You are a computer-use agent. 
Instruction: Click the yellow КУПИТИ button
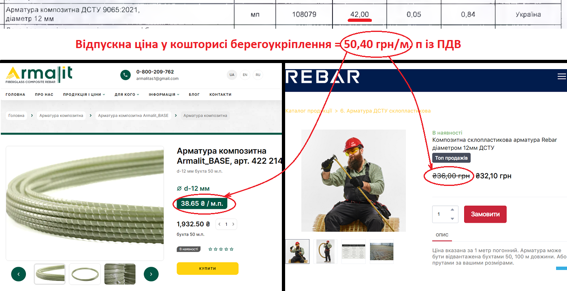(207, 268)
